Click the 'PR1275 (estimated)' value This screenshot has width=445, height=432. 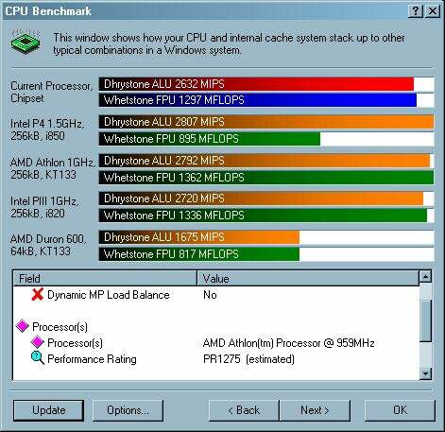(248, 359)
